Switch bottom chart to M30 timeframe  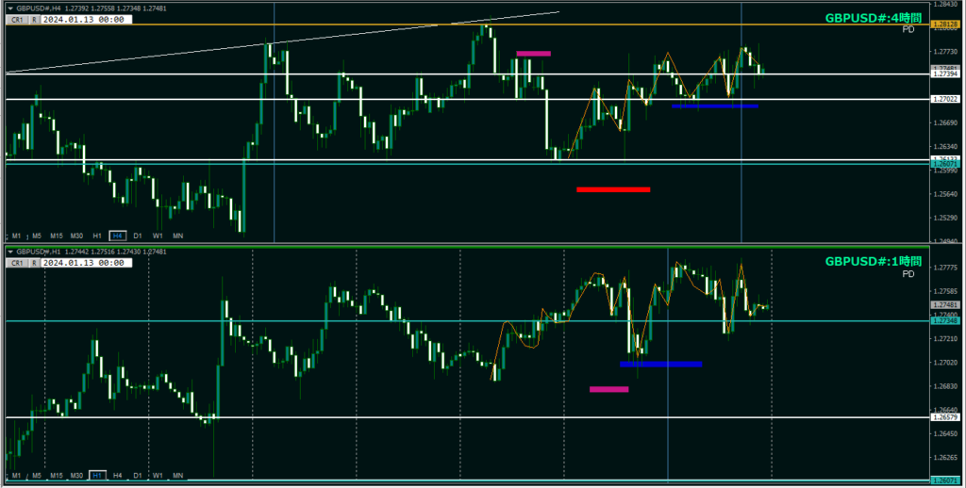tap(76, 476)
